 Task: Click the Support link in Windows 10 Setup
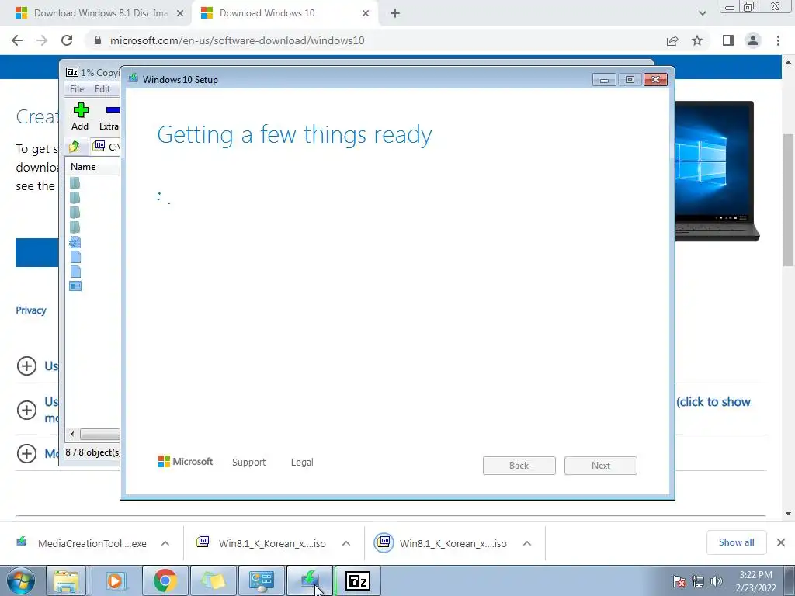249,463
